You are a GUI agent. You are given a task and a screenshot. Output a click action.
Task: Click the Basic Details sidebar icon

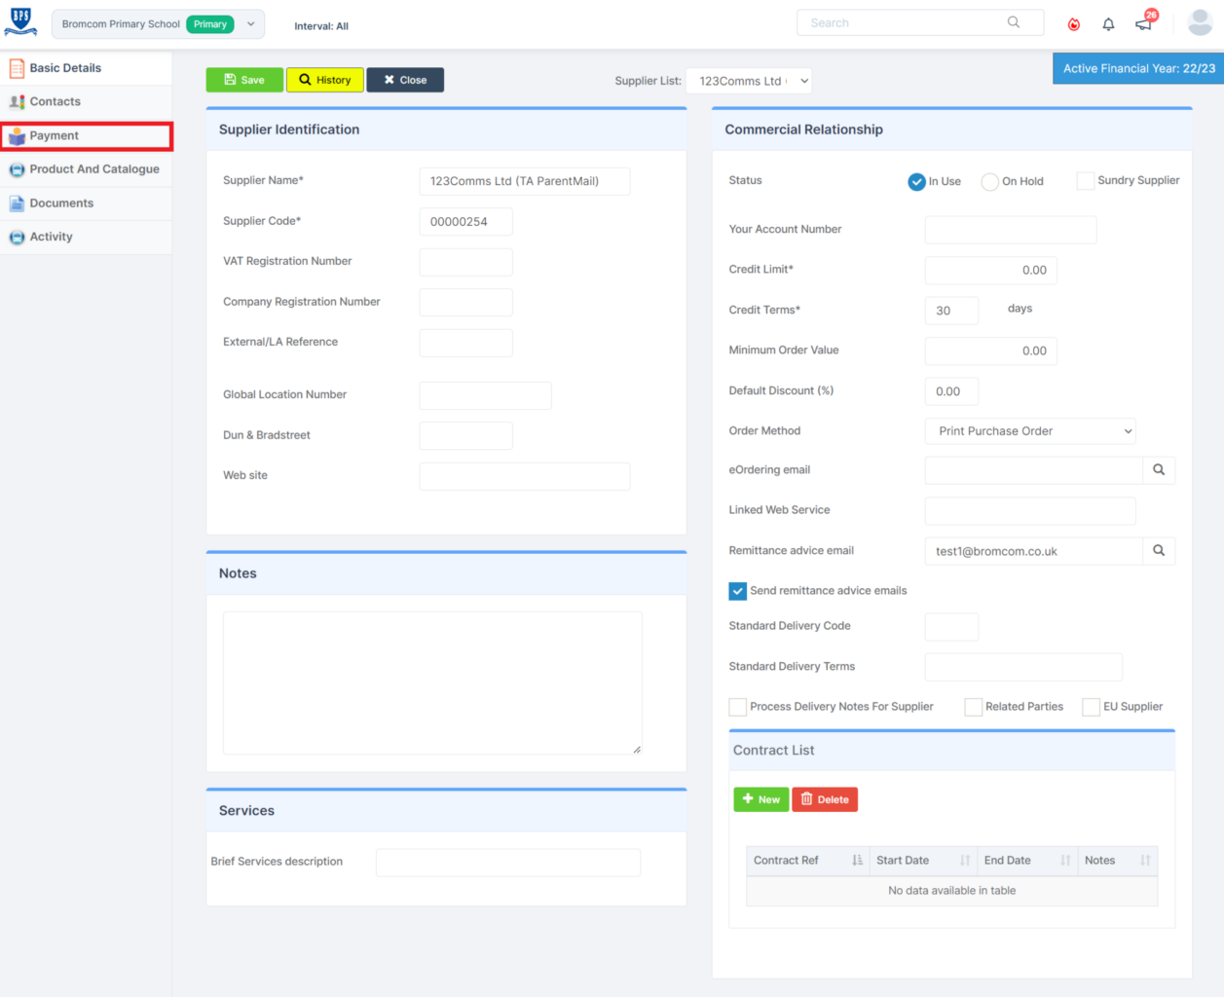[17, 68]
